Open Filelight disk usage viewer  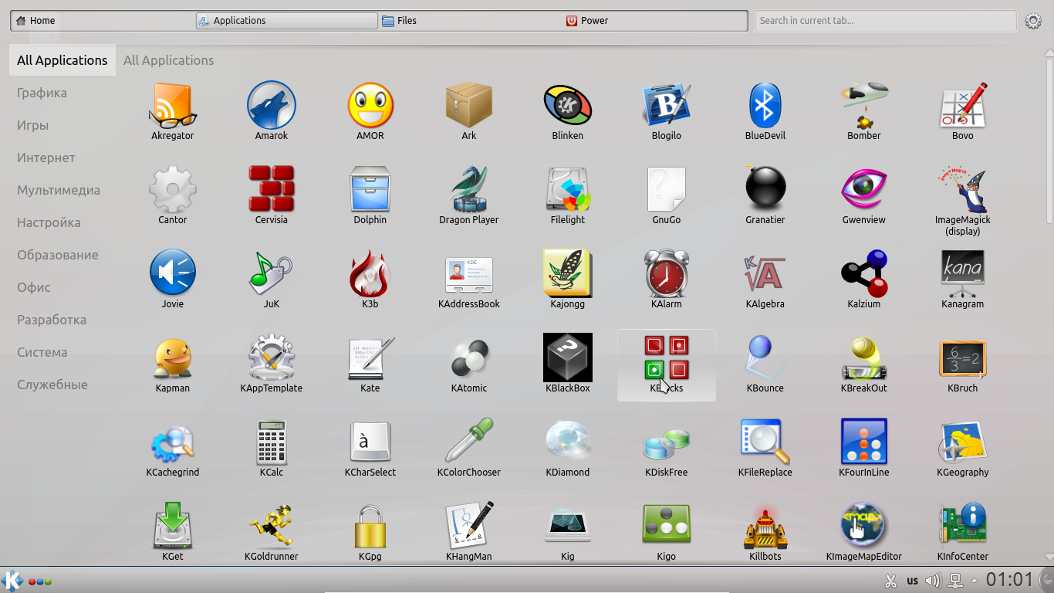click(568, 196)
